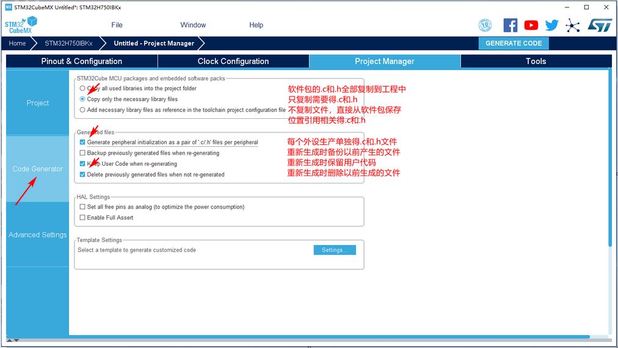Enable Backup previously generated files checkbox
The height and width of the screenshot is (348, 618).
click(82, 153)
